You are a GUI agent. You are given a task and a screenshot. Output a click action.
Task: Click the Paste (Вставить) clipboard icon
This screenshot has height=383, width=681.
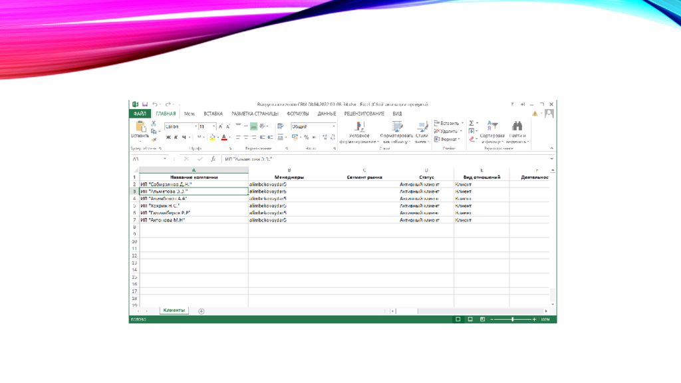(140, 126)
